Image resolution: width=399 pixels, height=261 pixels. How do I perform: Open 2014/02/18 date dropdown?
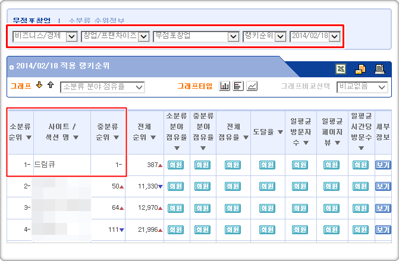coord(315,36)
